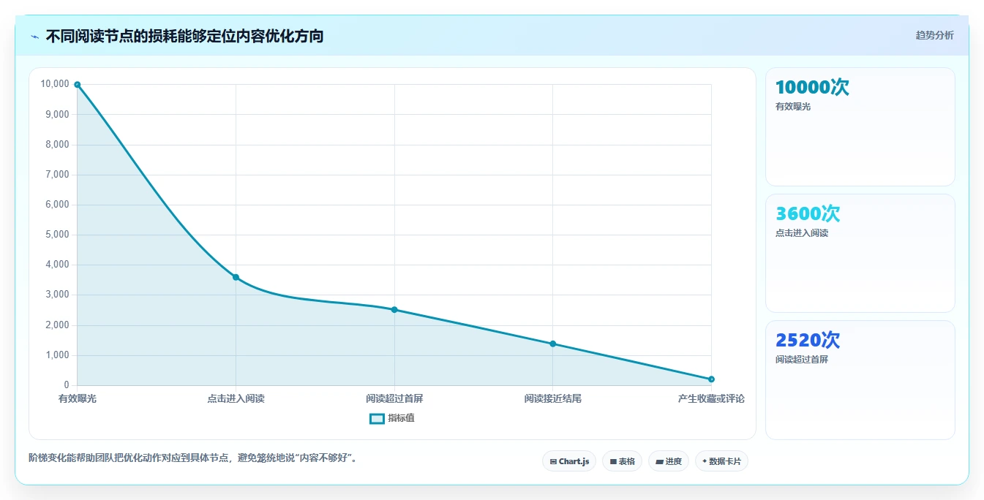984x500 pixels.
Task: Click the 表格 tag icon
Action: [x=613, y=462]
